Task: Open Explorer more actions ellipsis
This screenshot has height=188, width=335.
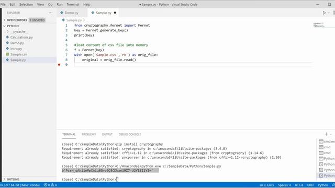Action: [x=51, y=13]
